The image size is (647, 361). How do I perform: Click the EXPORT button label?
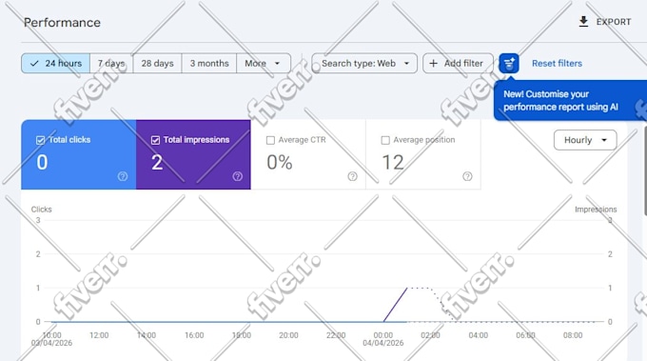coord(614,22)
